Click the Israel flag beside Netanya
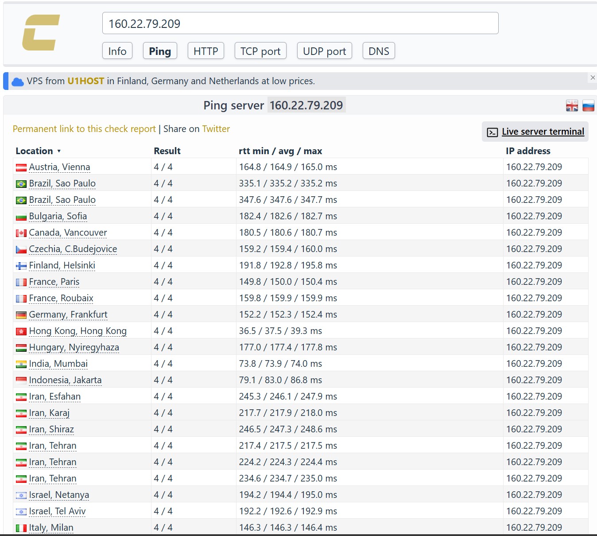Screen dimensions: 597x536 [x=21, y=495]
